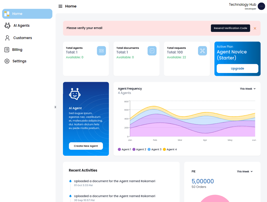267x202 pixels.
Task: Toggle Agent 4 legend swatch
Action: 164,149
